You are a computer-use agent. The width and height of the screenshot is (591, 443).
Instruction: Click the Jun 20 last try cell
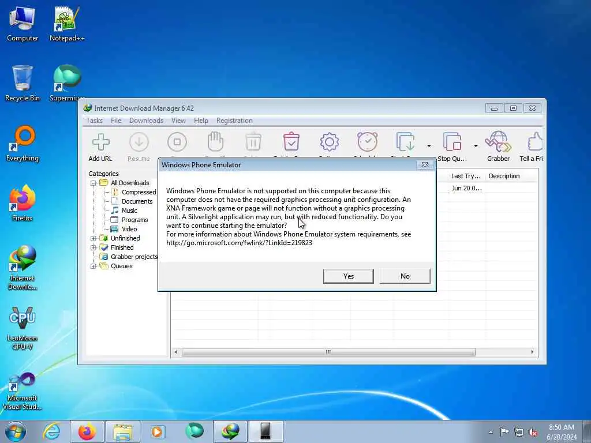pyautogui.click(x=466, y=188)
